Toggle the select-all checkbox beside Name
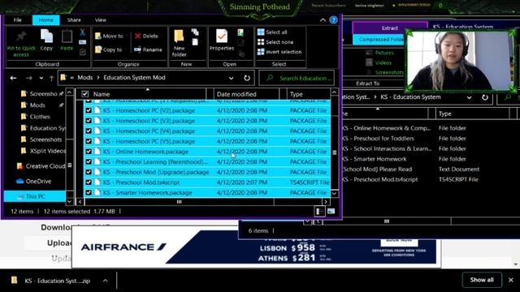Viewport: 520px width, 292px height. pos(84,94)
